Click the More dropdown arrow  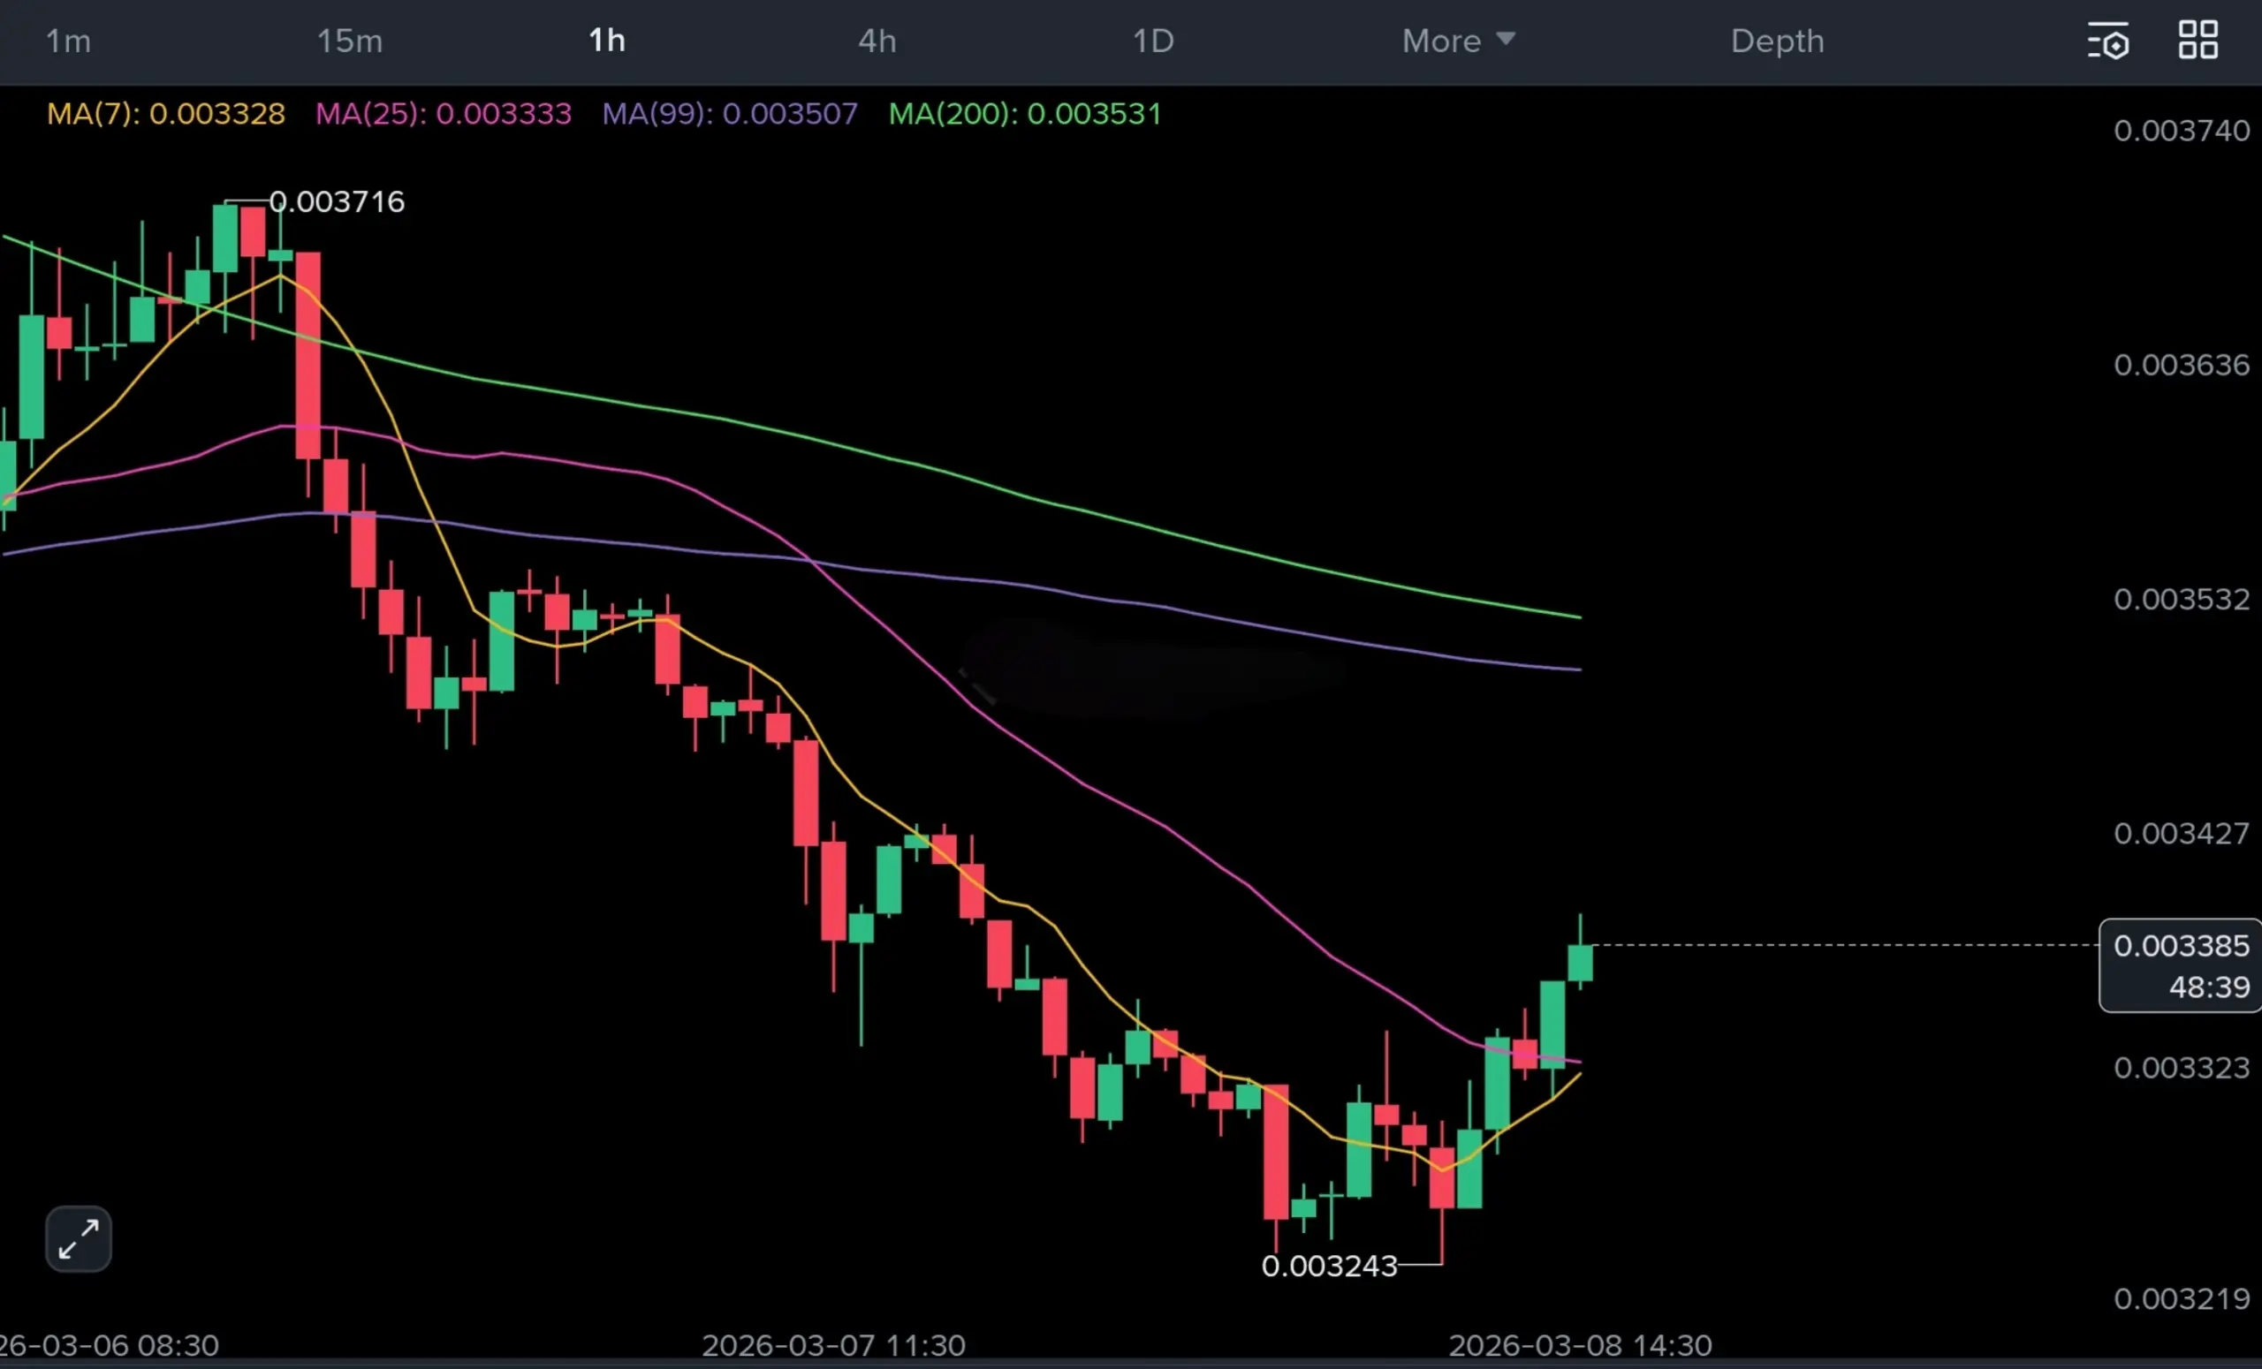point(1506,39)
